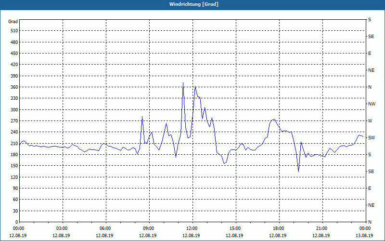This screenshot has height=241, width=385.
Task: Click the 12.08.19 date under 21:00
Action: pos(321,235)
